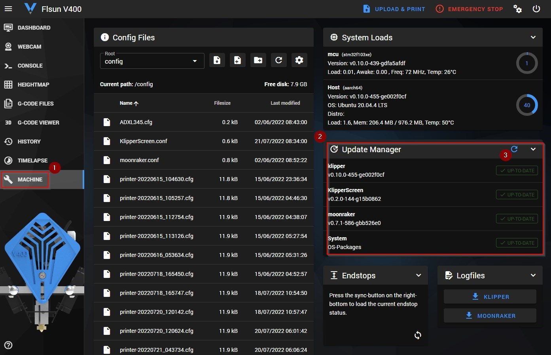Click klipper version v0.10.0-455-ge002f0cf link
Viewport: 551px width, 355px height.
pyautogui.click(x=356, y=175)
